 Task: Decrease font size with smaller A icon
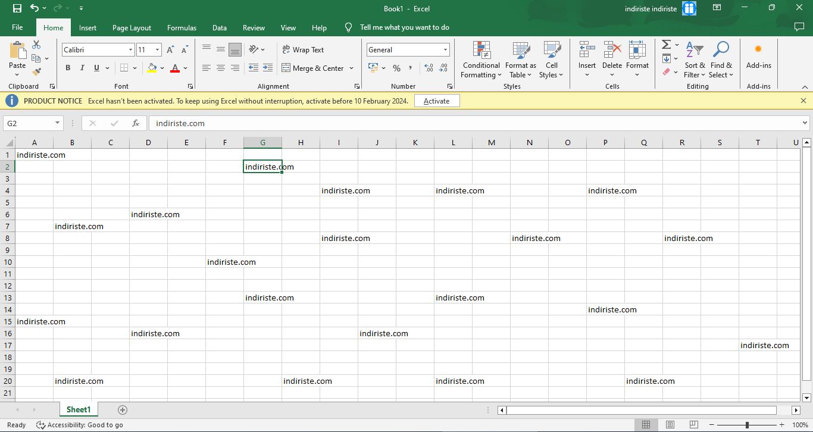(x=185, y=50)
